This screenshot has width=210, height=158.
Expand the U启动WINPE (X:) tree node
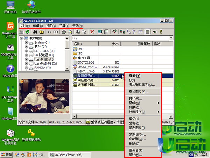pos(26,64)
